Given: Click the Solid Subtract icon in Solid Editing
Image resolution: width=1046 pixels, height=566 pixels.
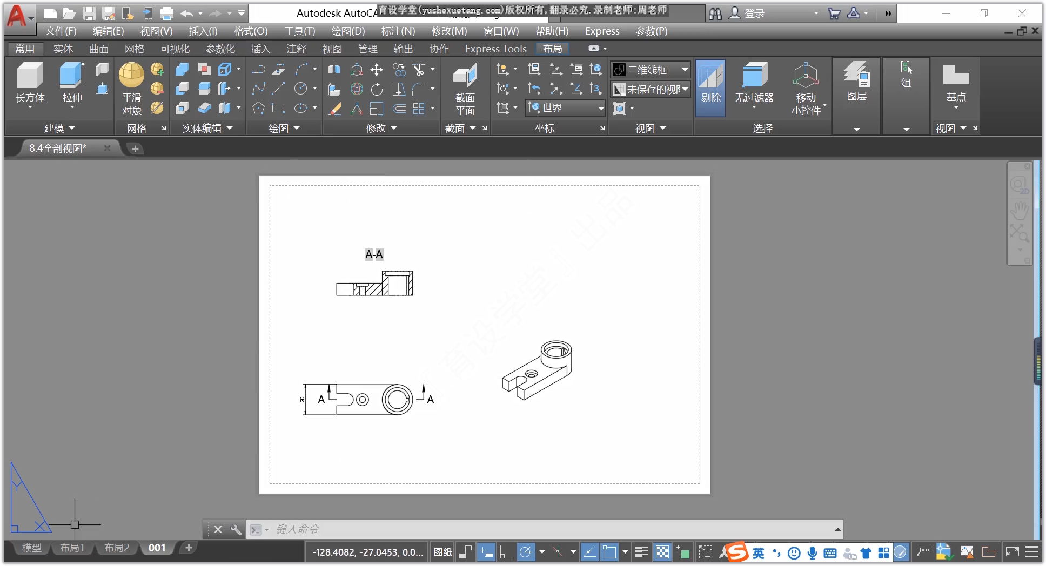Looking at the screenshot, I should click(x=182, y=89).
